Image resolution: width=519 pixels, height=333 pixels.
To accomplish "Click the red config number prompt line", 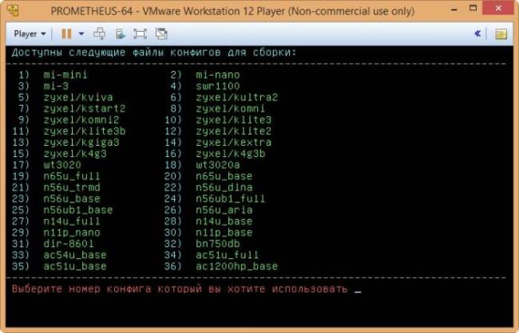I will 180,289.
